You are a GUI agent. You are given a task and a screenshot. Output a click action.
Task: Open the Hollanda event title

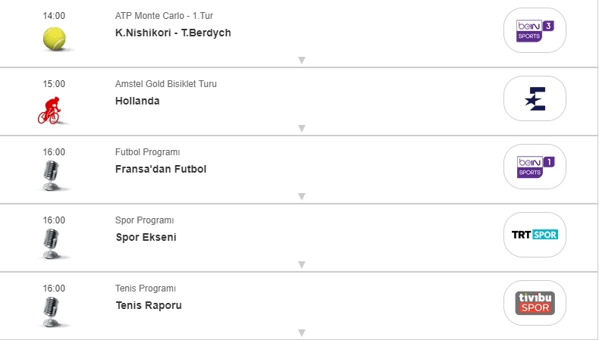(x=137, y=101)
